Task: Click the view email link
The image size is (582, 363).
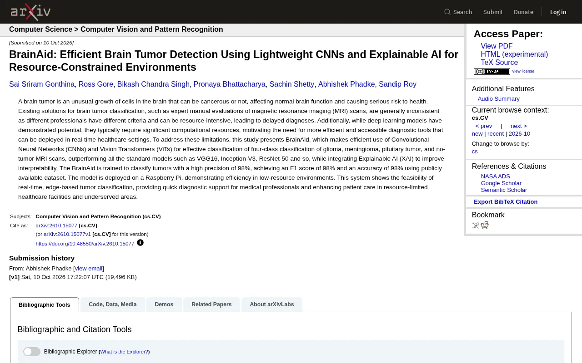Action: [89, 269]
